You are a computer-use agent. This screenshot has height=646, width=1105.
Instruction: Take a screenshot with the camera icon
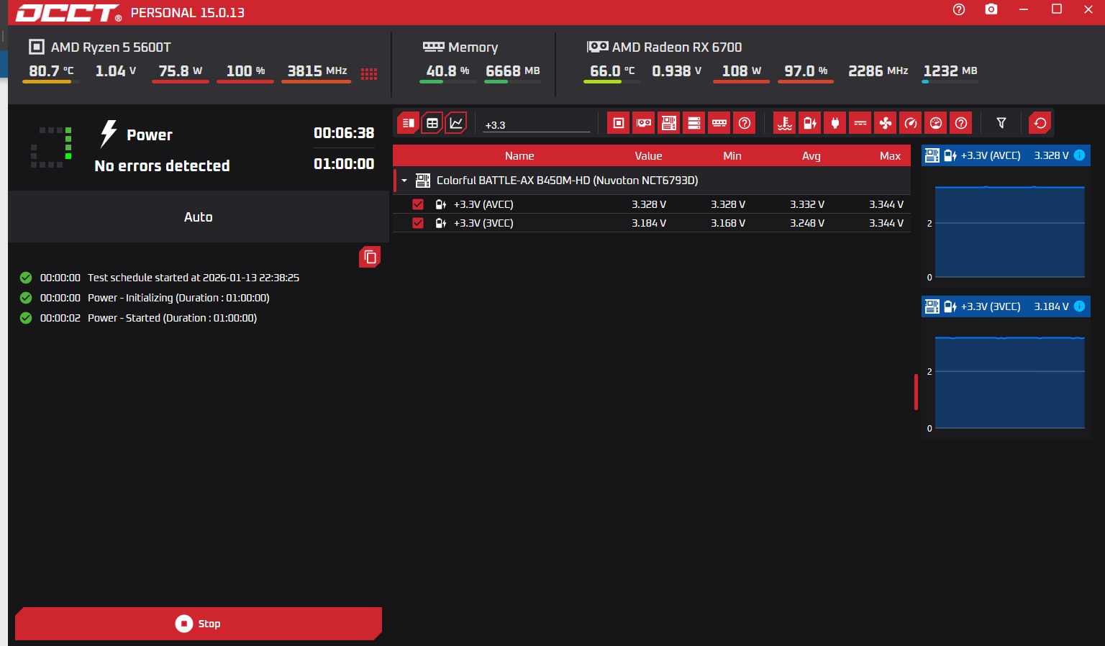coord(991,9)
